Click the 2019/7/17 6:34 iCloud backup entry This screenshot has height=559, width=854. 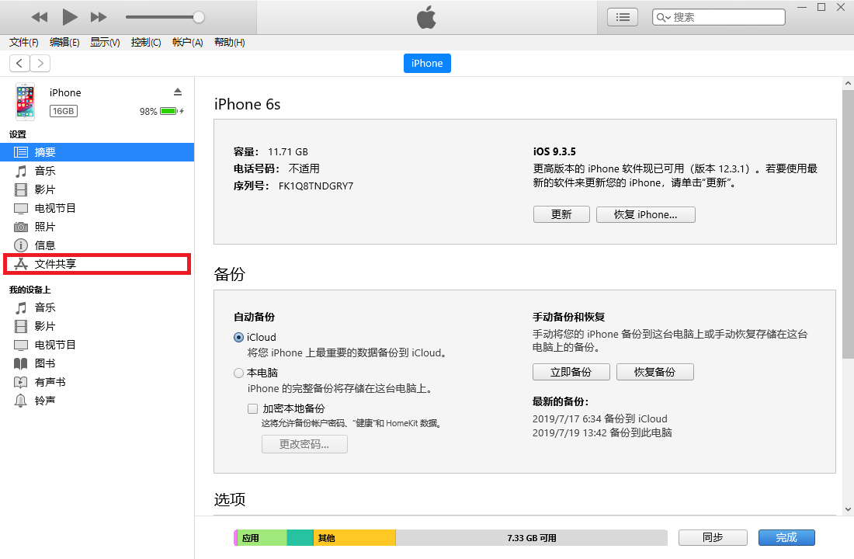[x=599, y=419]
